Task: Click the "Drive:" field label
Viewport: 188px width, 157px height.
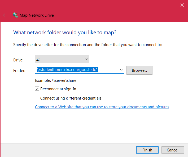Action: point(19,60)
